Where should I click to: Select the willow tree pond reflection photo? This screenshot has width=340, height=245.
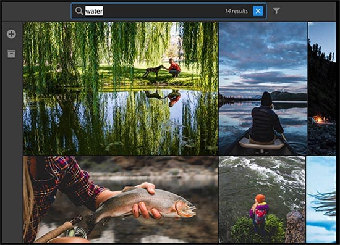coord(121,88)
